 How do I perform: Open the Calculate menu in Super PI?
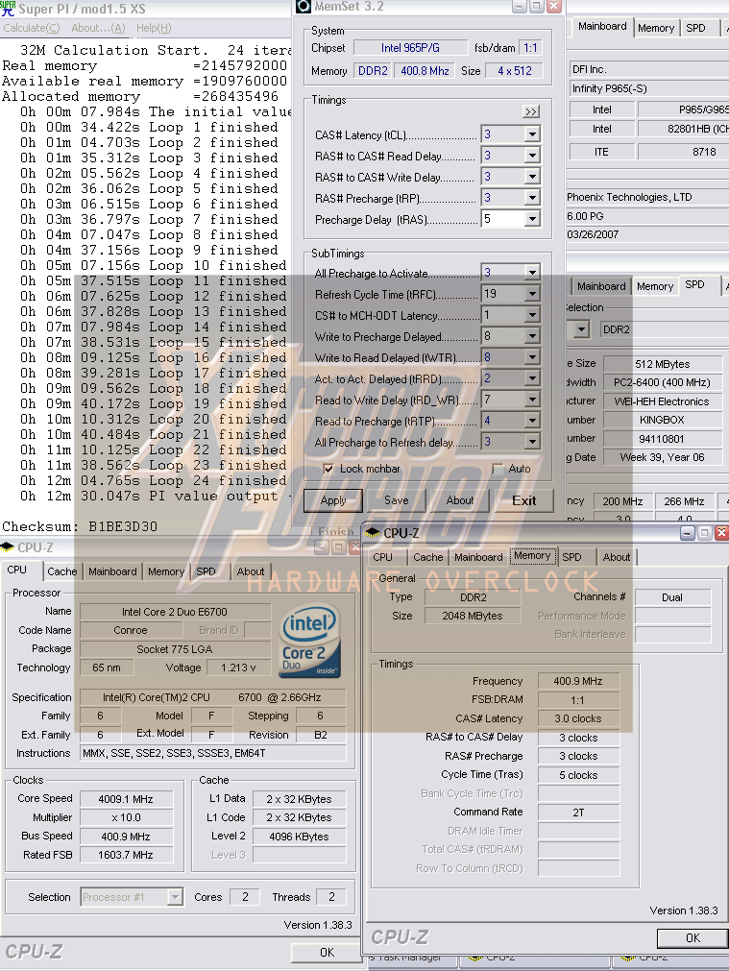[32, 28]
